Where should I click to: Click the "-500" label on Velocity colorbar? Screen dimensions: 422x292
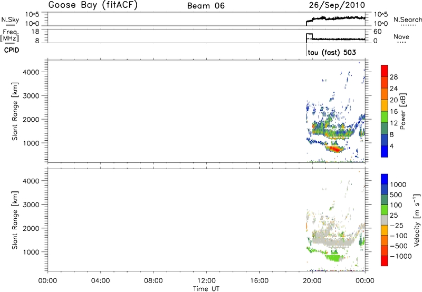[399, 246]
